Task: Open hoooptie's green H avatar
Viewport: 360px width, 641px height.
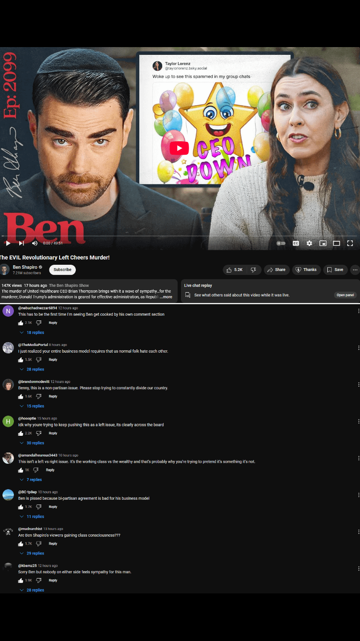Action: pos(8,421)
